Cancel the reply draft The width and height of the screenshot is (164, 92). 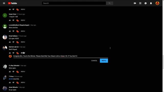tap(94, 61)
